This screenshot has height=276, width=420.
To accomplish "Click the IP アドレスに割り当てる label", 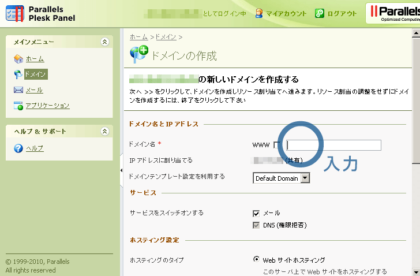I will pyautogui.click(x=161, y=161).
